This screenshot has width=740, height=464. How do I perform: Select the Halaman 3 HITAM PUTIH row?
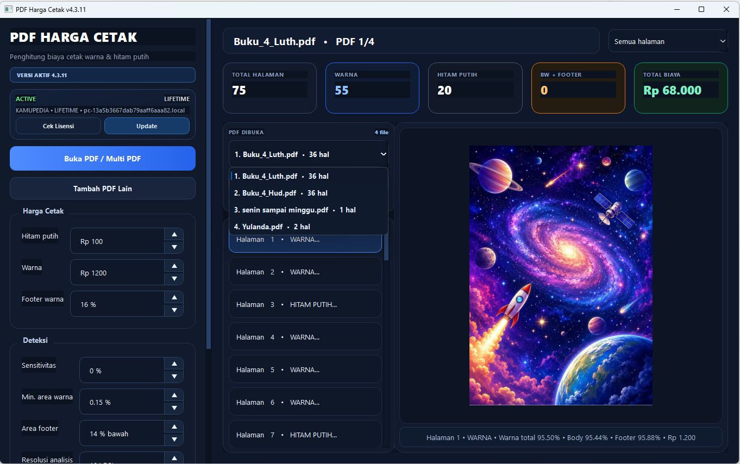[x=305, y=304]
